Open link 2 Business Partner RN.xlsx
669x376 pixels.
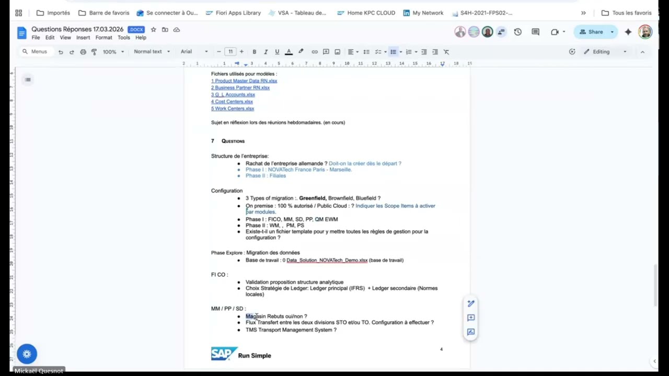240,88
